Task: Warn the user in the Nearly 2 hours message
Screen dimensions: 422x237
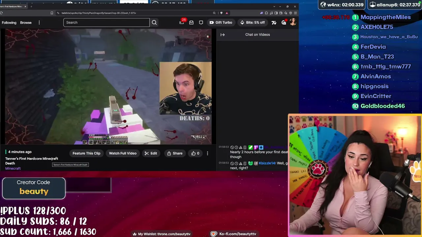Action: point(240,147)
